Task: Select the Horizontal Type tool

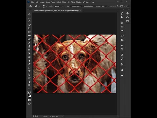Action: [29, 71]
